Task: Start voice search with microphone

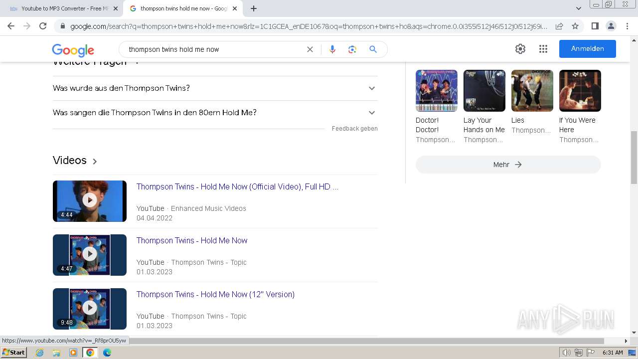Action: click(332, 49)
